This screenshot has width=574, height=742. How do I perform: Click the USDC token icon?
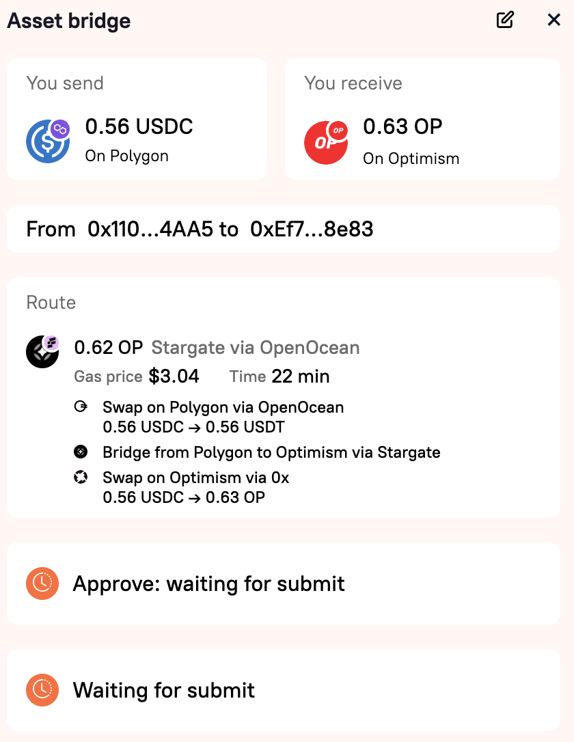48,141
